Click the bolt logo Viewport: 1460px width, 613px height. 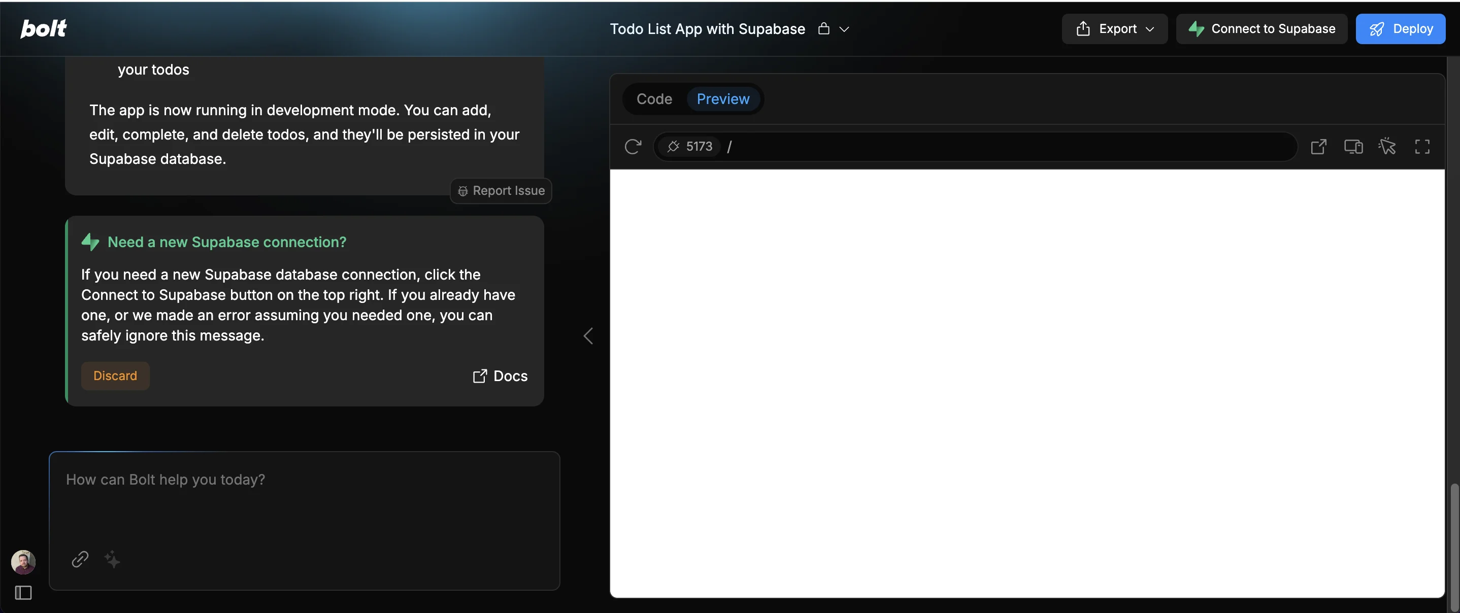coord(43,28)
